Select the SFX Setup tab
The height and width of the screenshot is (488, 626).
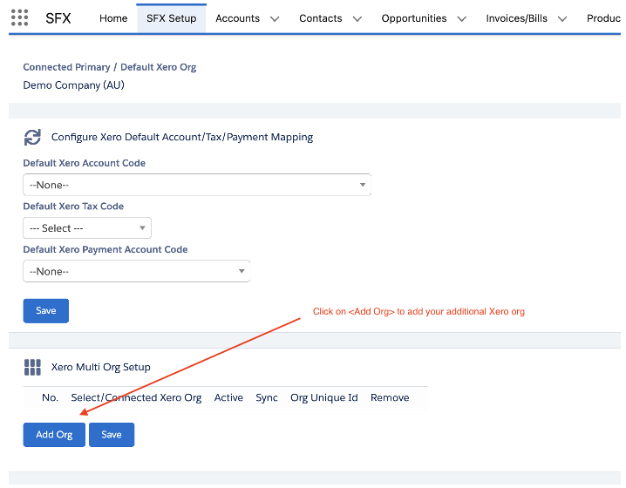171,18
